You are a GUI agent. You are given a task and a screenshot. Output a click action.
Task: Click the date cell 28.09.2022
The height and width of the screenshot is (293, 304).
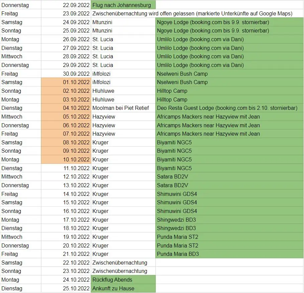pos(66,56)
